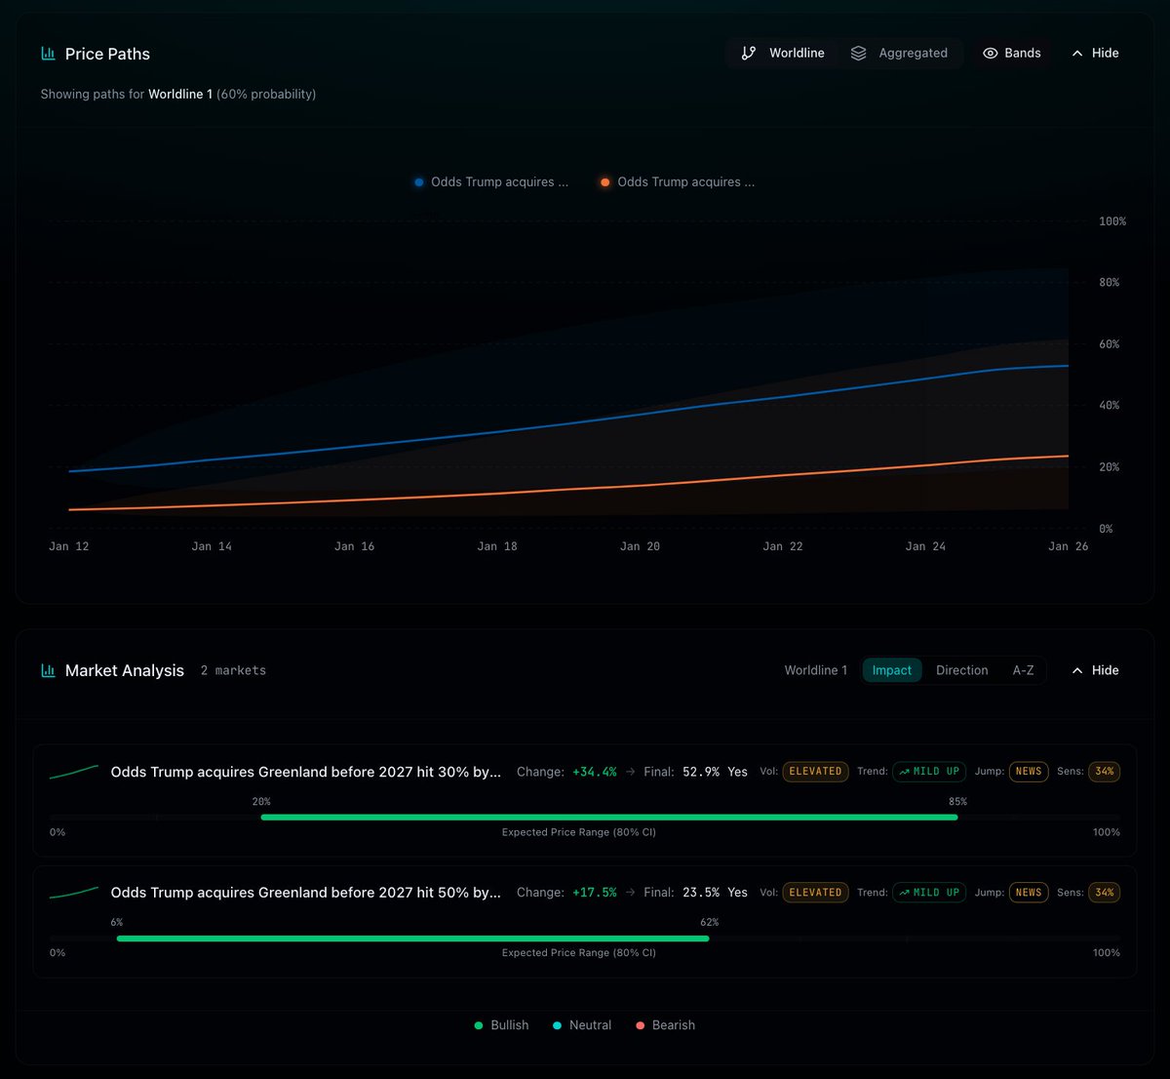Toggle orange legend series dot
The image size is (1170, 1079).
[605, 182]
